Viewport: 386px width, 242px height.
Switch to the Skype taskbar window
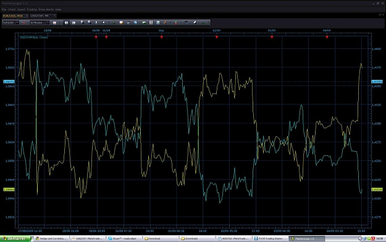(124, 238)
